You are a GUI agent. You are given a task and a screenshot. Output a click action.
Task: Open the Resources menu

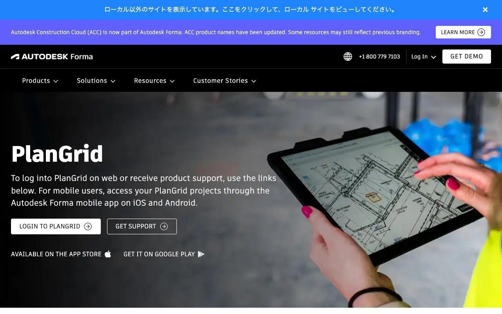(x=154, y=80)
